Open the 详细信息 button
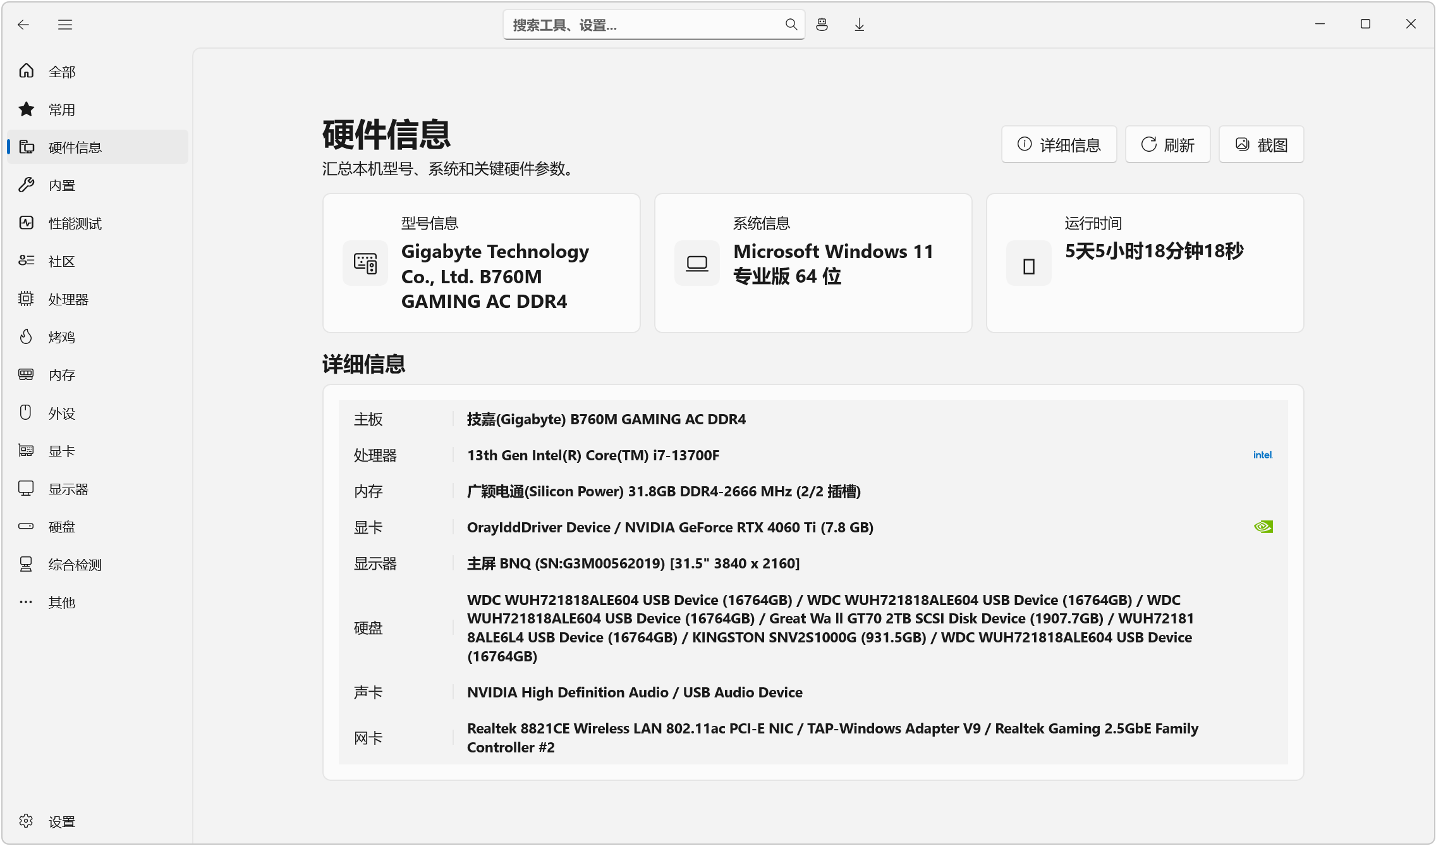Viewport: 1436px width, 846px height. [1059, 145]
